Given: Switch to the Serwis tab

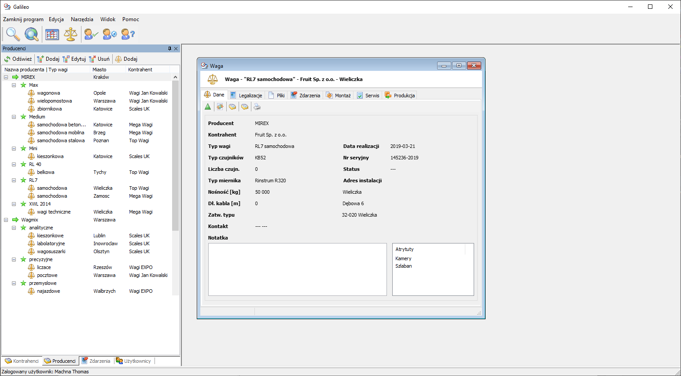Looking at the screenshot, I should tap(368, 95).
